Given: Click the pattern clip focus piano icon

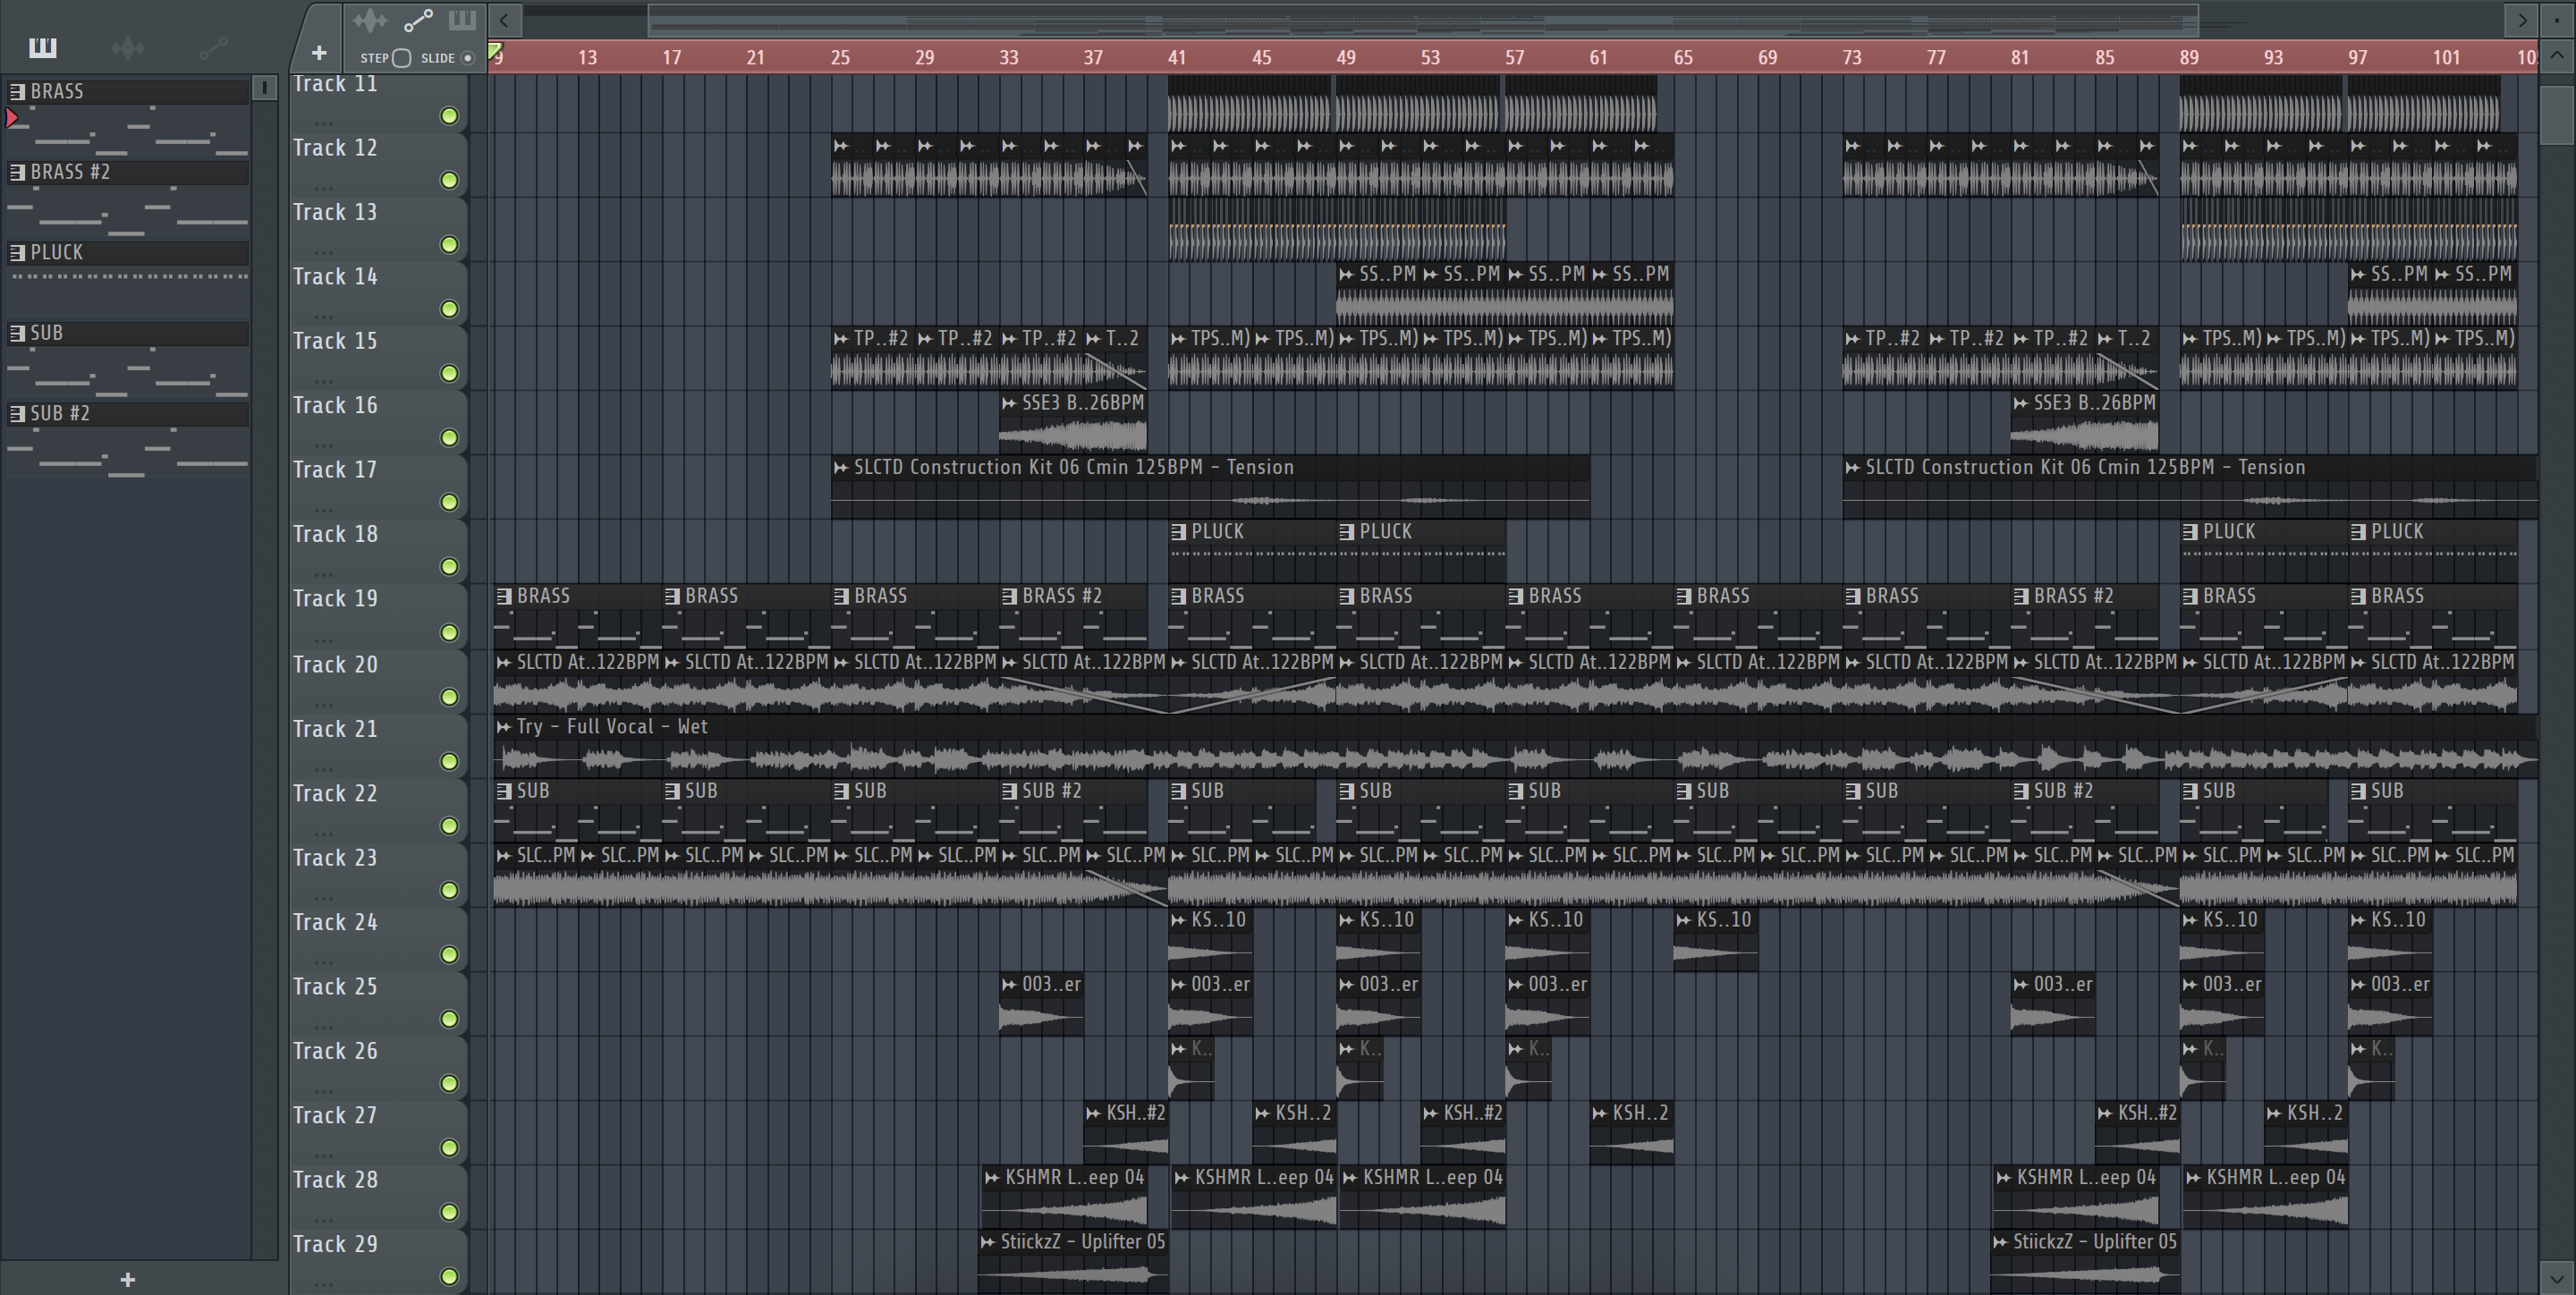Looking at the screenshot, I should coord(462,20).
